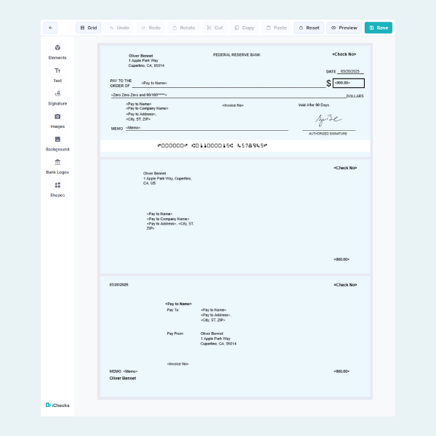The image size is (436, 436).
Task: Open the Elements panel icon
Action: pos(57,48)
